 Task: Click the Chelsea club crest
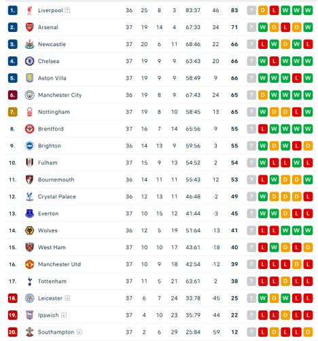(29, 61)
